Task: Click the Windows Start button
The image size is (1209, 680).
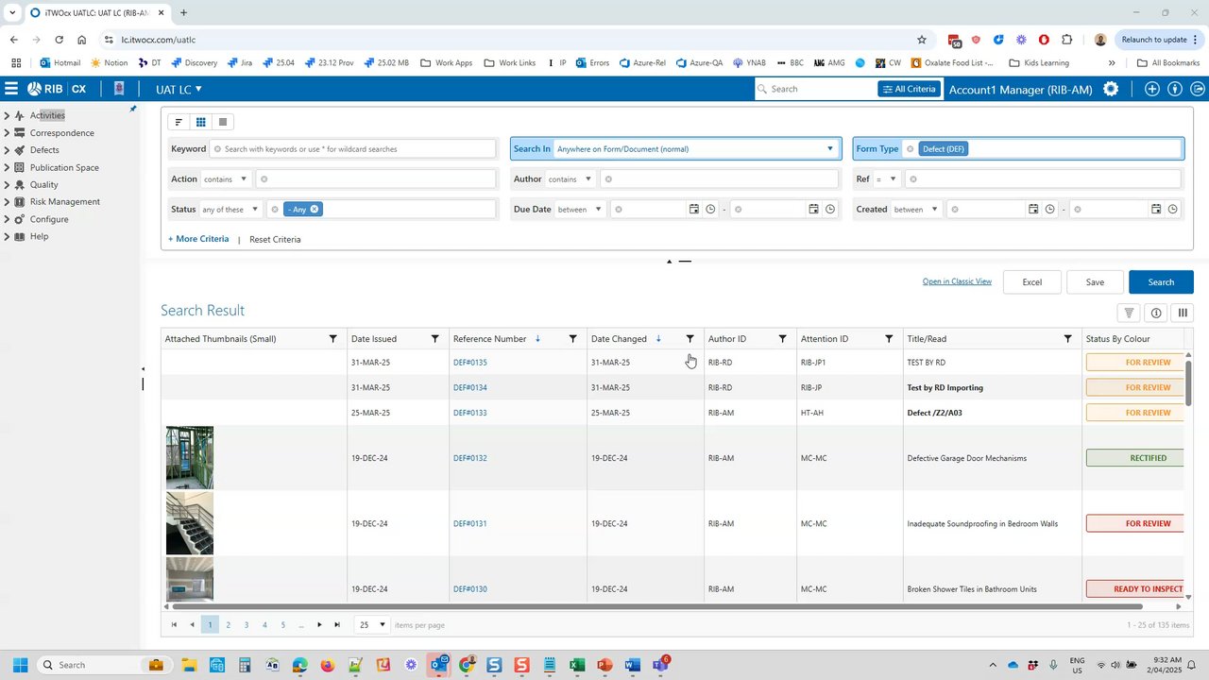Action: tap(20, 665)
